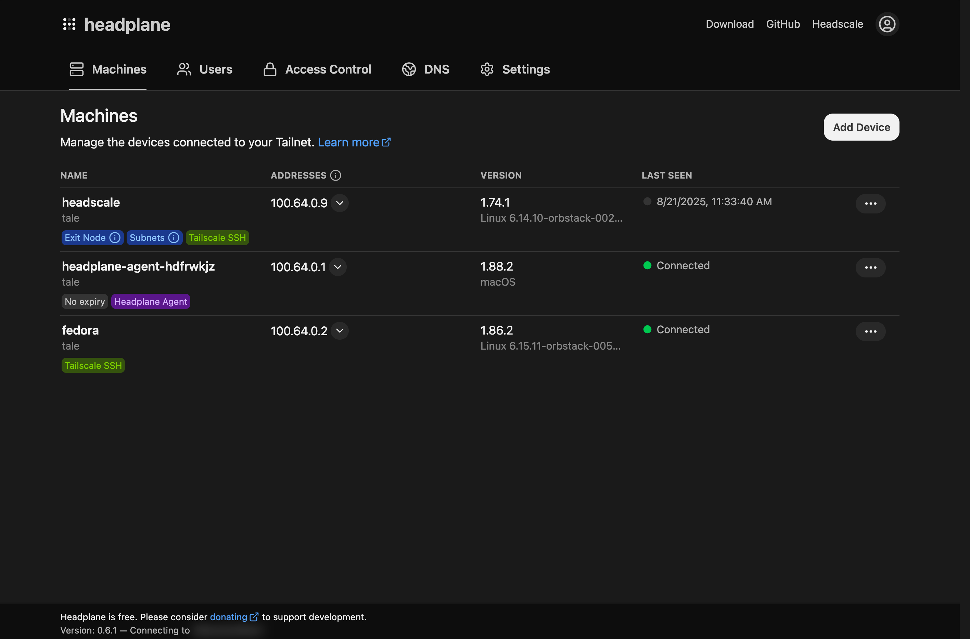
Task: Click the Add Device button
Action: [x=861, y=127]
